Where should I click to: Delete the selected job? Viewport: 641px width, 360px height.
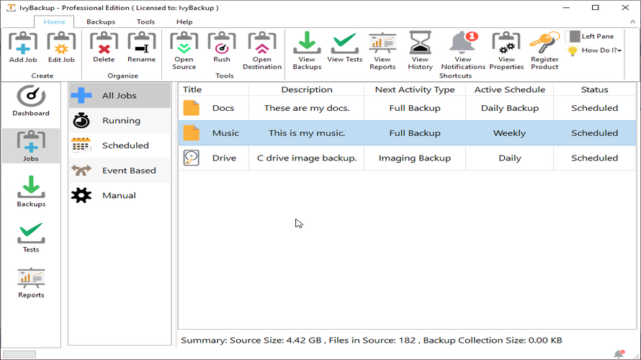pos(104,48)
